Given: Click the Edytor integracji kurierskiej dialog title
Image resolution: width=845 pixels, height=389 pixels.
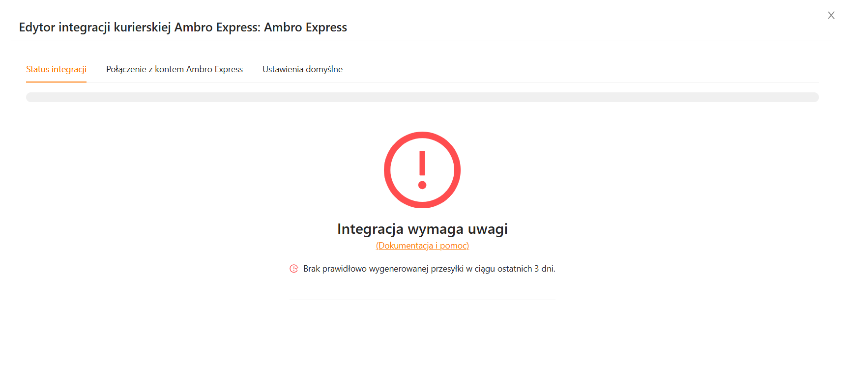Looking at the screenshot, I should pyautogui.click(x=183, y=28).
